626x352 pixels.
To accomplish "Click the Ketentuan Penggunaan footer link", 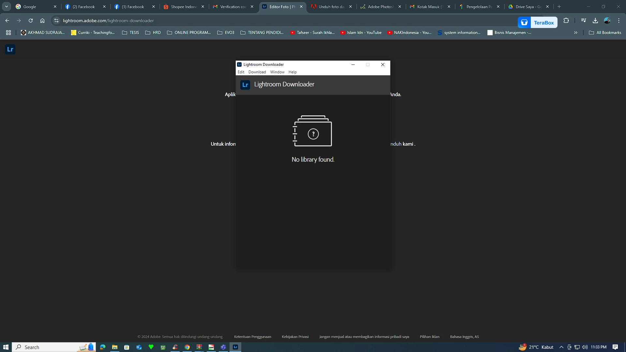I will pos(252,337).
